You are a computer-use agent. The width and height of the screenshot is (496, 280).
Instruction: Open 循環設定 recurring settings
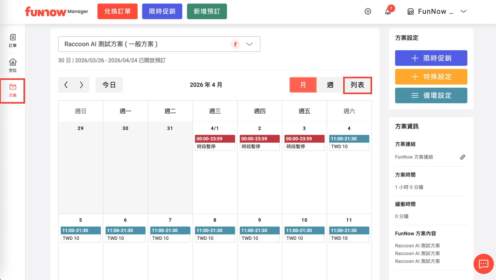click(431, 95)
